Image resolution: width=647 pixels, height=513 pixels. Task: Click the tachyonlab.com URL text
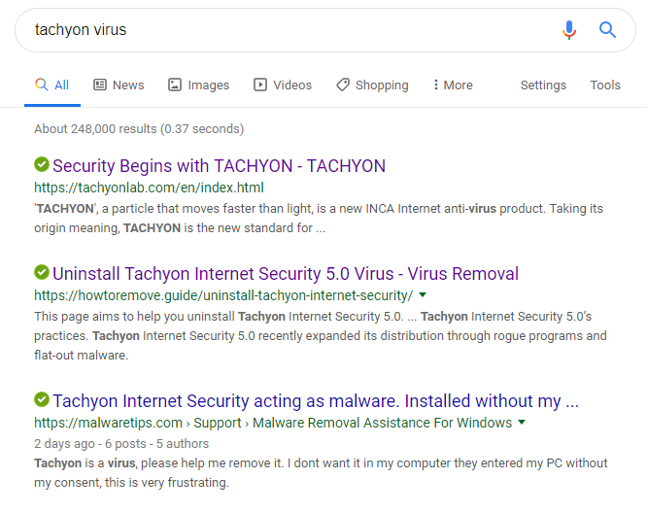click(x=149, y=188)
